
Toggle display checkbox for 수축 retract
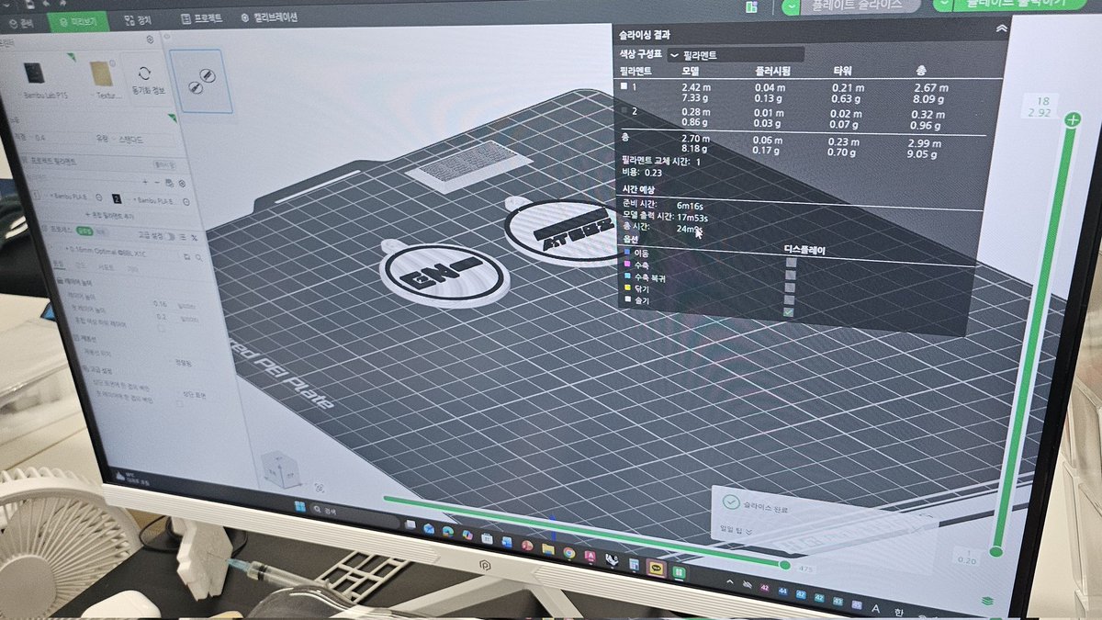(789, 275)
